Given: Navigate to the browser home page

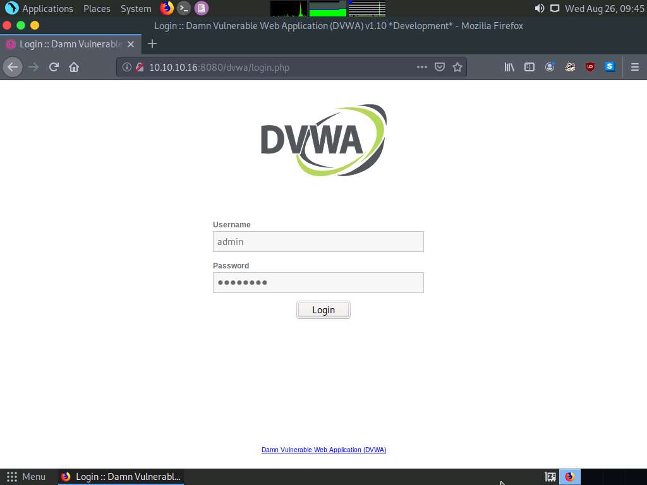Looking at the screenshot, I should [x=73, y=67].
